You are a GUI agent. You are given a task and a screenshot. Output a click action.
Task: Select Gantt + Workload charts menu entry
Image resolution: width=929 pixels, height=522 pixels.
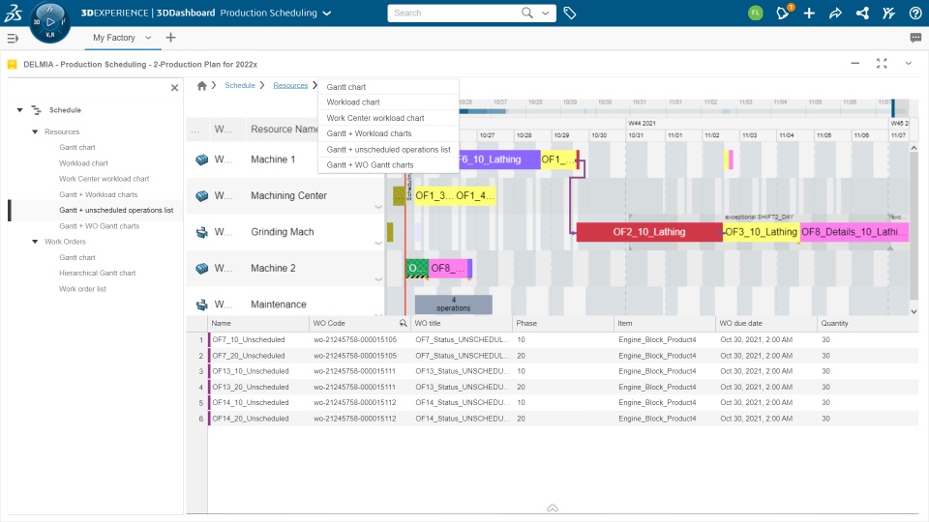[x=389, y=133]
